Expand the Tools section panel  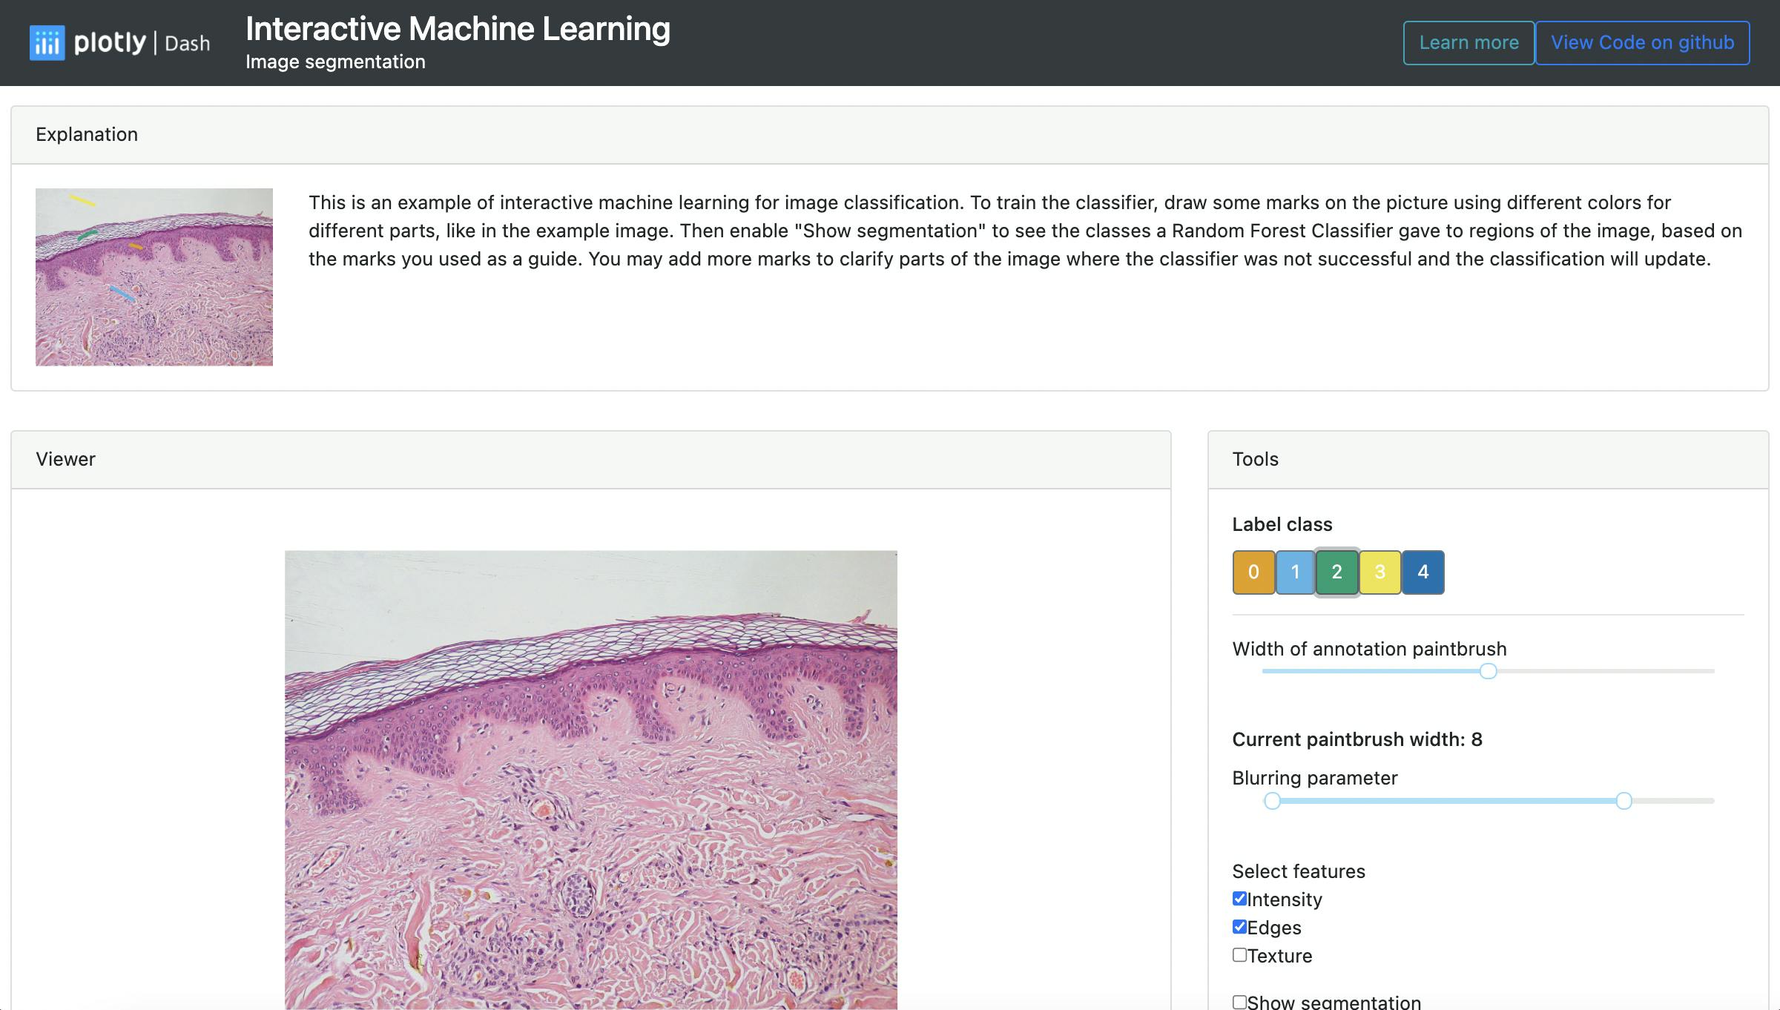1256,458
